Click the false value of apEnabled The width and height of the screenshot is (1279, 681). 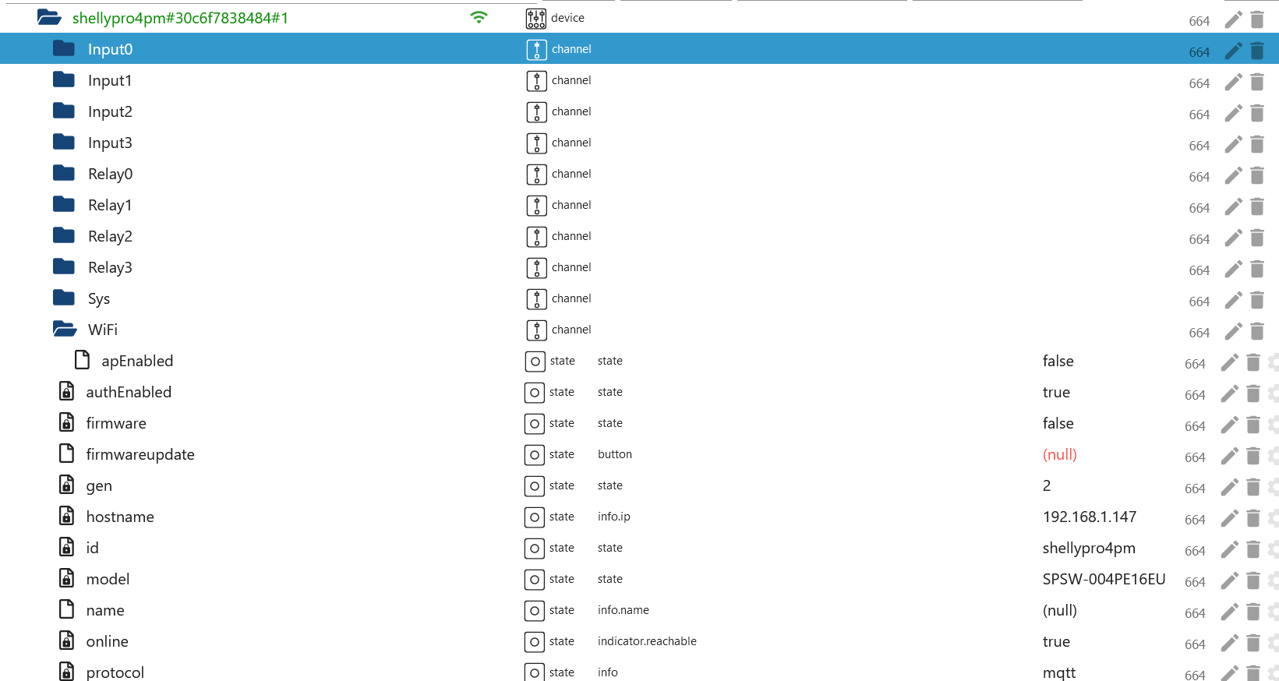(1058, 361)
